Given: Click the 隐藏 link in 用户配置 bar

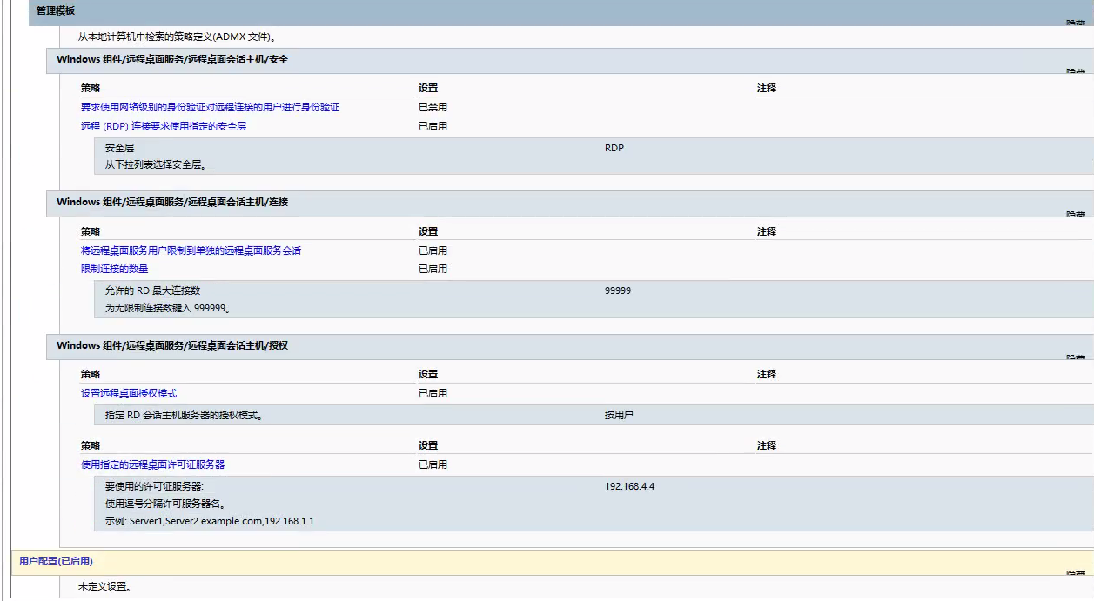Looking at the screenshot, I should click(x=1076, y=572).
